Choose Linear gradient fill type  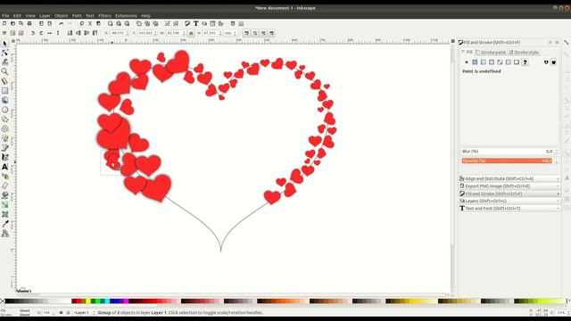[483, 62]
